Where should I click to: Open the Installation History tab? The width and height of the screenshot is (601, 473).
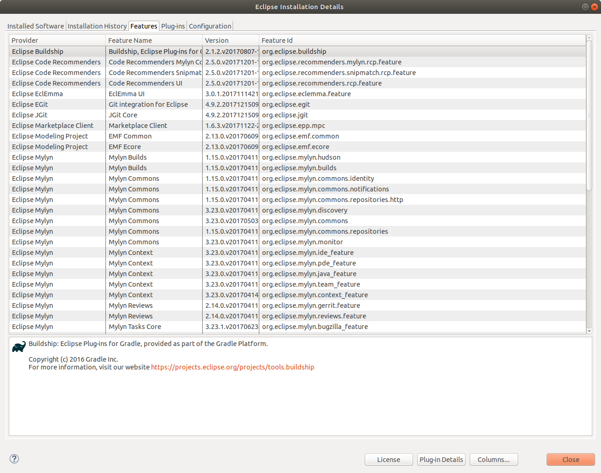point(97,26)
